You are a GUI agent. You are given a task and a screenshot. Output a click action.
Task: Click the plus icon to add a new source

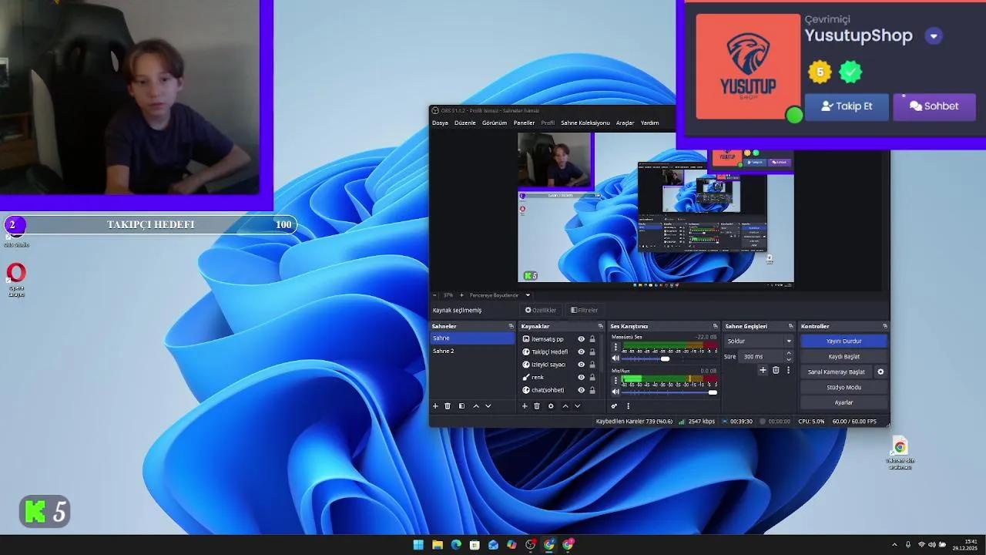[x=525, y=406]
